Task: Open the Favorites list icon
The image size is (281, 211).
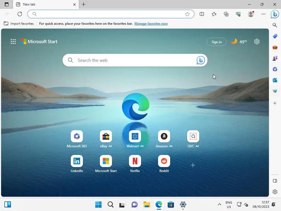Action: pyautogui.click(x=214, y=14)
